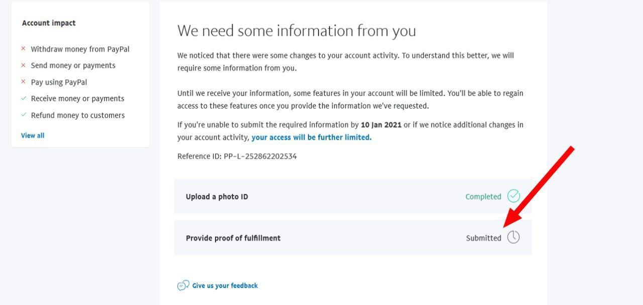Viewport: 643px width, 305px height.
Task: Click red X beside Pay using PayPal
Action: point(23,82)
